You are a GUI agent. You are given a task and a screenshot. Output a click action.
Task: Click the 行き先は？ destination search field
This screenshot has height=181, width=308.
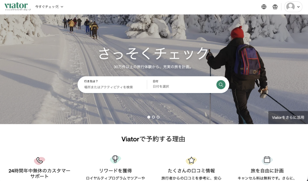point(113,84)
